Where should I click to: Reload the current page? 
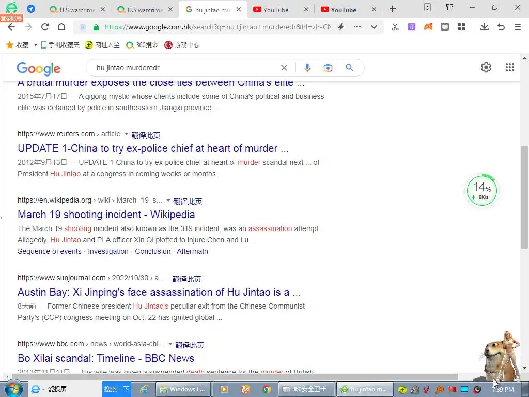(44, 27)
